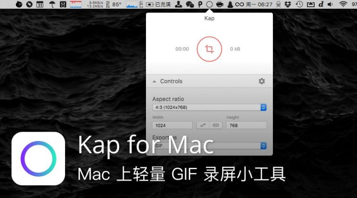
Task: Click the speaker-box icon beside the umbrella
Action: pos(63,4)
